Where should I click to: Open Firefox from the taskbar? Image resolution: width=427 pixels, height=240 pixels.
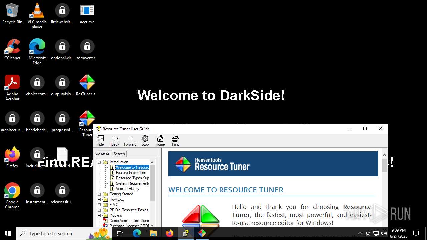[x=170, y=233]
